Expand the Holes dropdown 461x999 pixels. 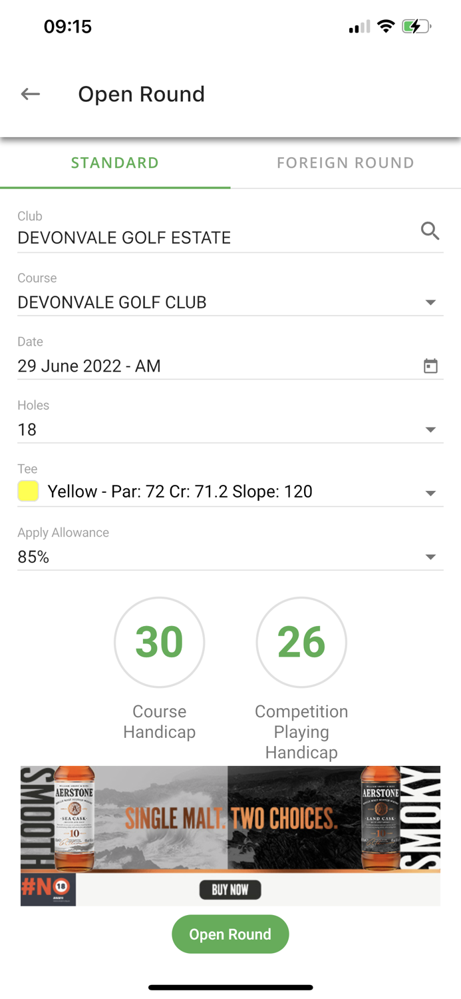coord(430,429)
